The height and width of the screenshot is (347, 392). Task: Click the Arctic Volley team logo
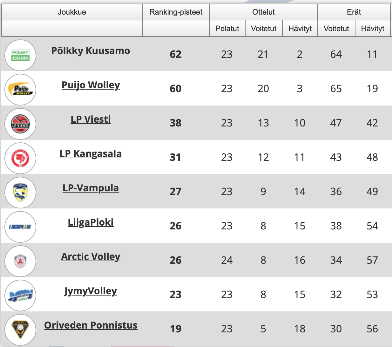click(x=20, y=261)
